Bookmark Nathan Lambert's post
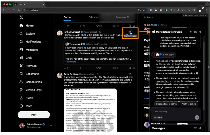 point(130,68)
